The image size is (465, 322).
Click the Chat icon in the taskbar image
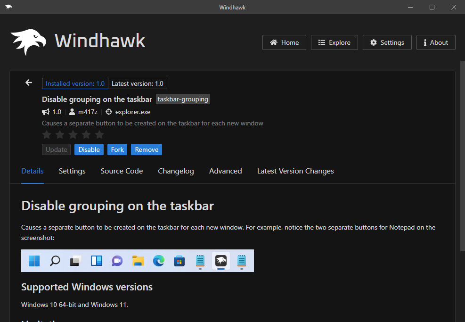(x=117, y=261)
